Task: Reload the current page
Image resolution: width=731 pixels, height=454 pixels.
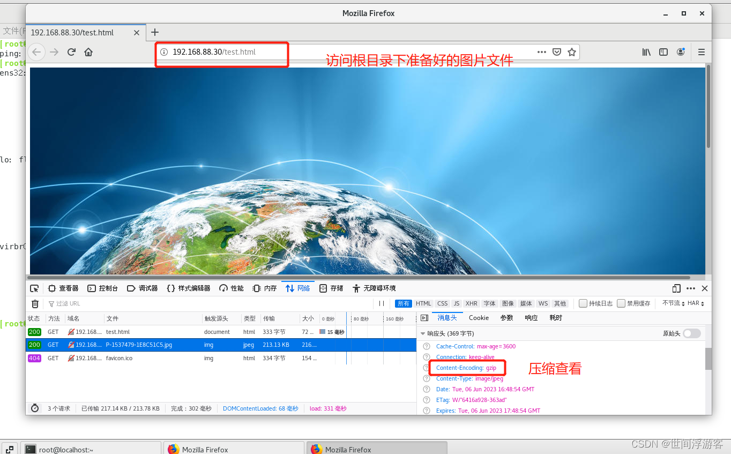Action: point(71,52)
